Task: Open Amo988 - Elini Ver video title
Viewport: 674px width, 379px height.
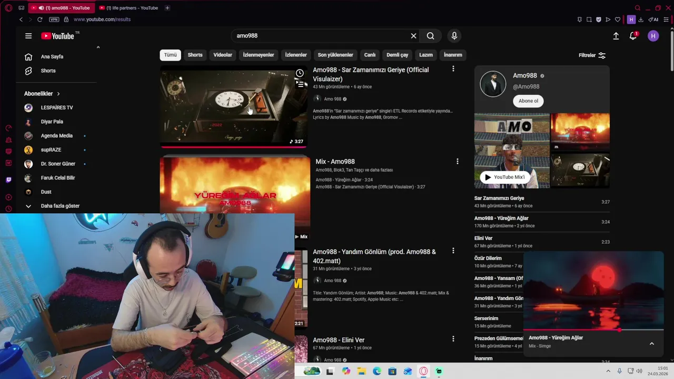Action: point(339,340)
